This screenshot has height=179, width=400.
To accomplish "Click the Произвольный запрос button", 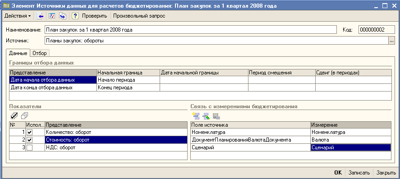I will point(139,16).
